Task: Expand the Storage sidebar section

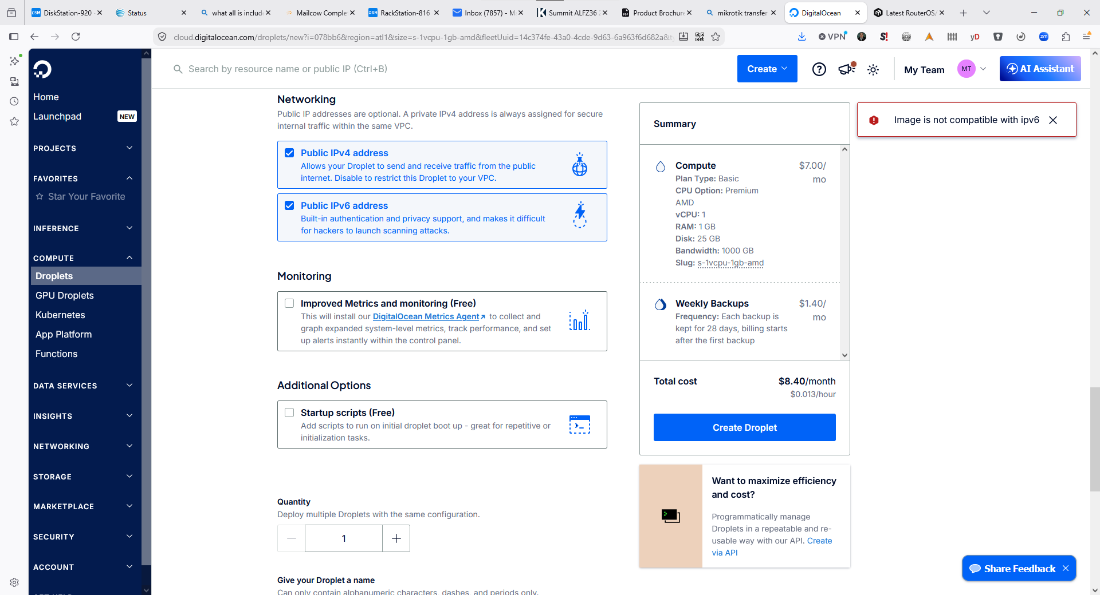Action: click(84, 477)
